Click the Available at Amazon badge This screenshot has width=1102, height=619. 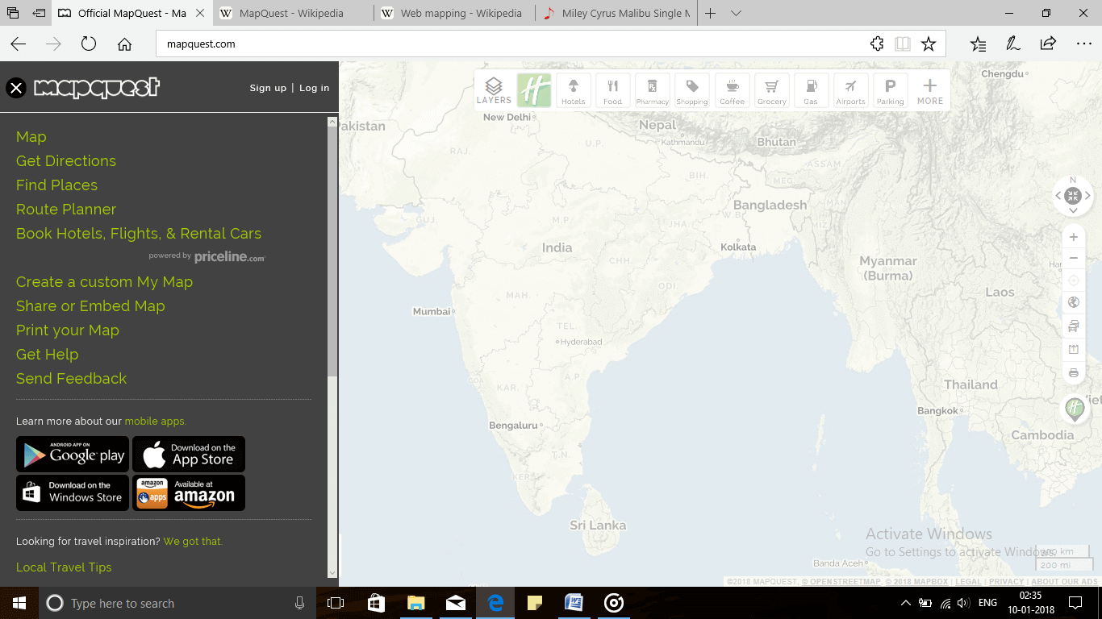point(189,492)
